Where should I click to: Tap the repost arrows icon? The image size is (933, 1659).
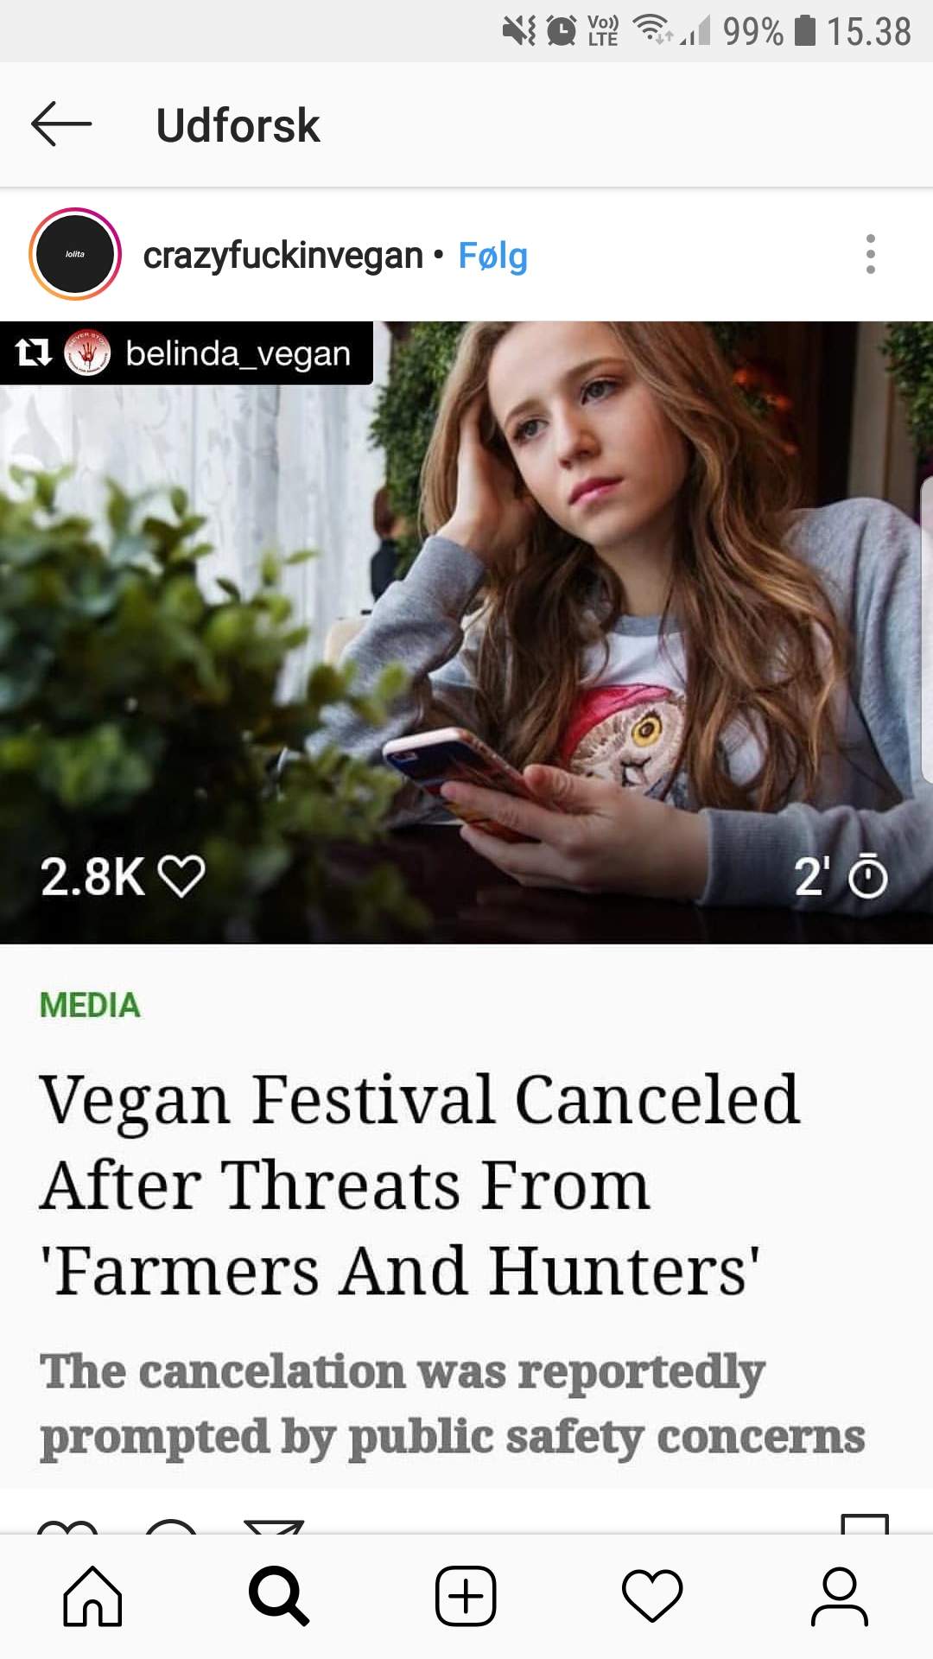[x=33, y=353]
